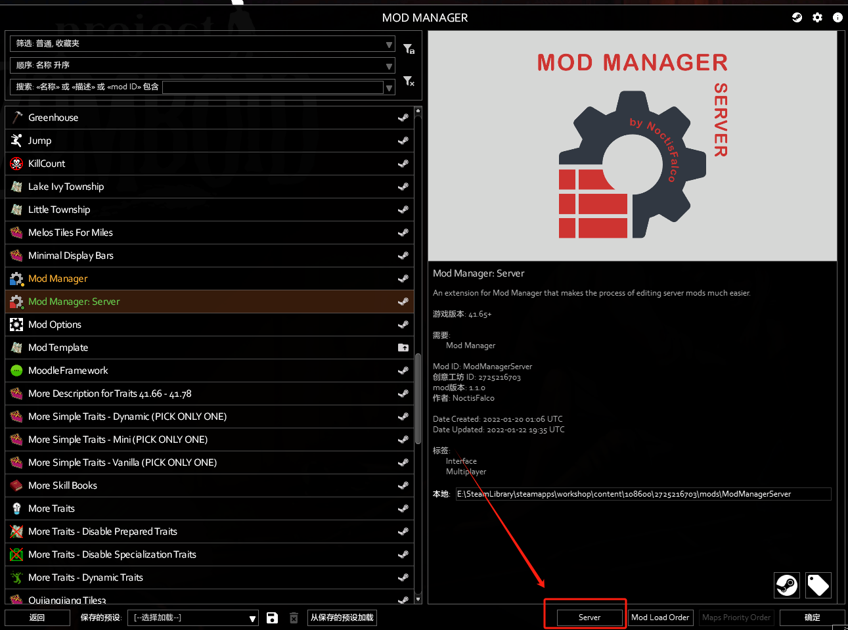
Task: Select the Melos Tiles For Miles row
Action: [210, 233]
